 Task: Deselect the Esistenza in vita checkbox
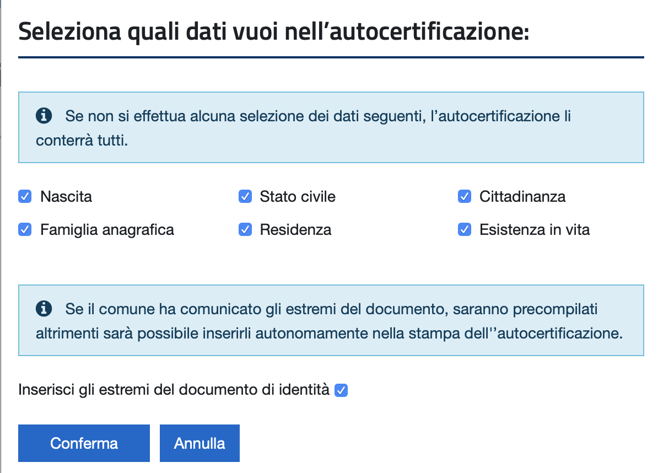(x=465, y=229)
